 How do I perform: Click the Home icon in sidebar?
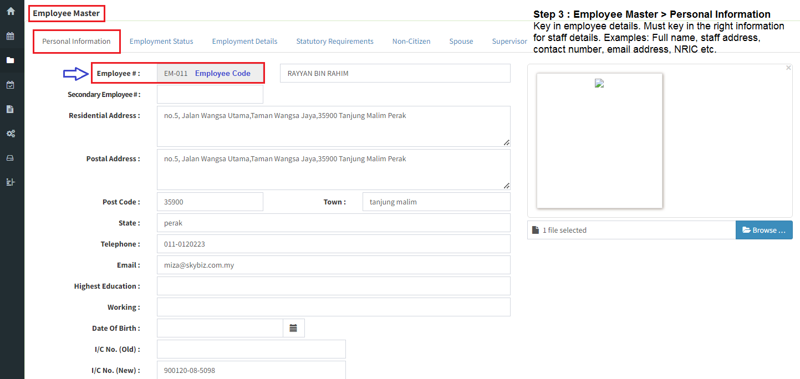pyautogui.click(x=11, y=11)
